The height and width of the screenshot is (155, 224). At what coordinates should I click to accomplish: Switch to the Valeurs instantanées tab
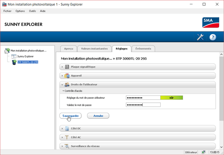(94, 49)
